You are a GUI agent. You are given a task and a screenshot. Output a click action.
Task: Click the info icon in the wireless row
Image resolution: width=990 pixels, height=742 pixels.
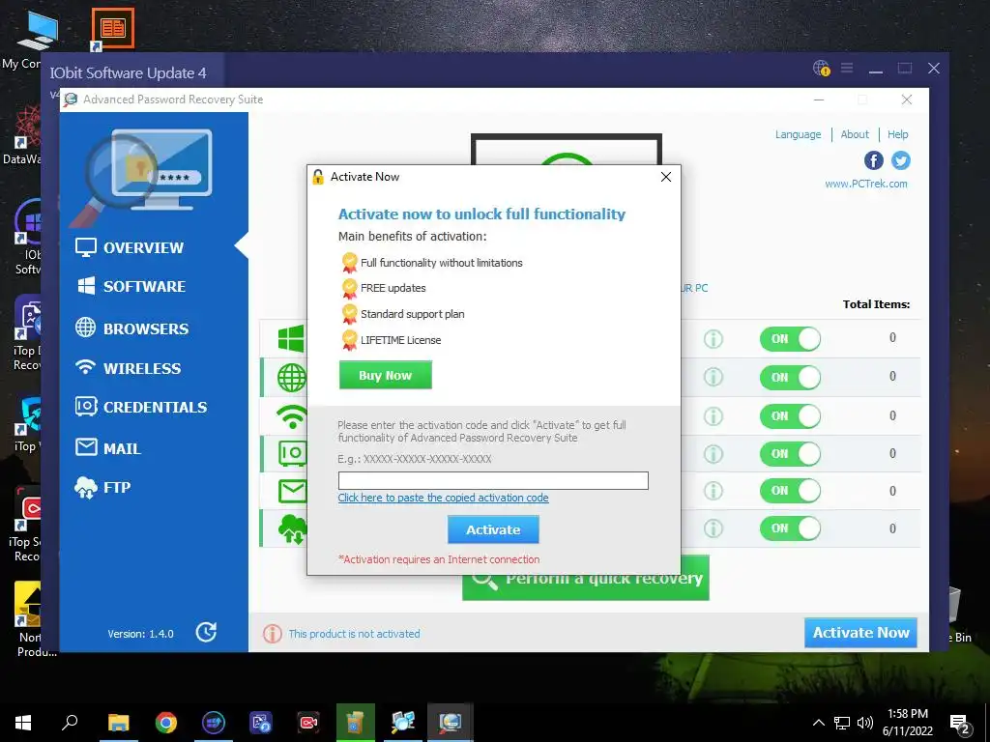tap(713, 415)
